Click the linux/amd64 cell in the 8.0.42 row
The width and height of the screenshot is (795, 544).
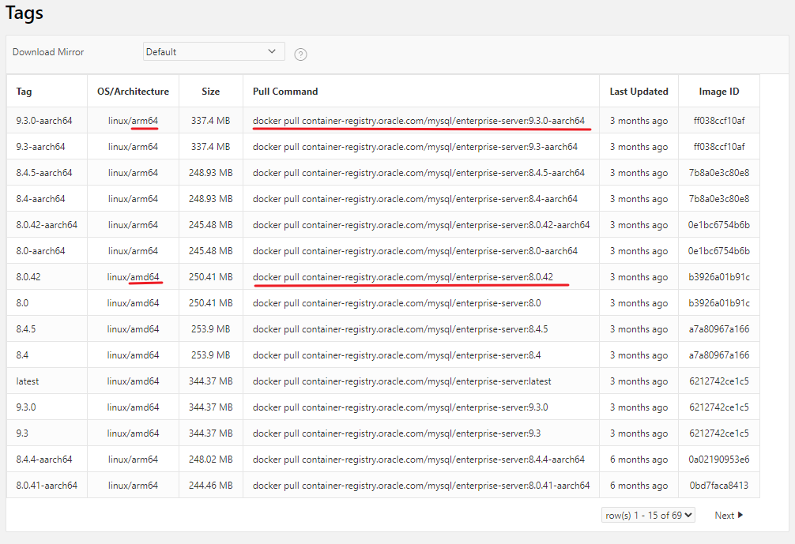(x=133, y=277)
